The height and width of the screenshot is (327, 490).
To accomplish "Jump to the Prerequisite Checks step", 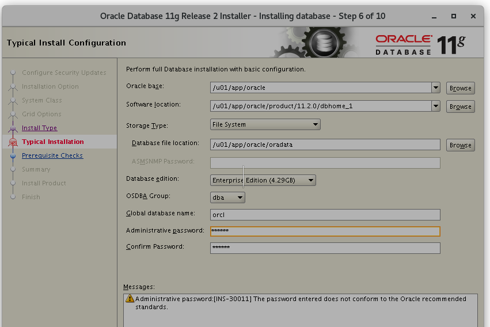I will pyautogui.click(x=52, y=155).
